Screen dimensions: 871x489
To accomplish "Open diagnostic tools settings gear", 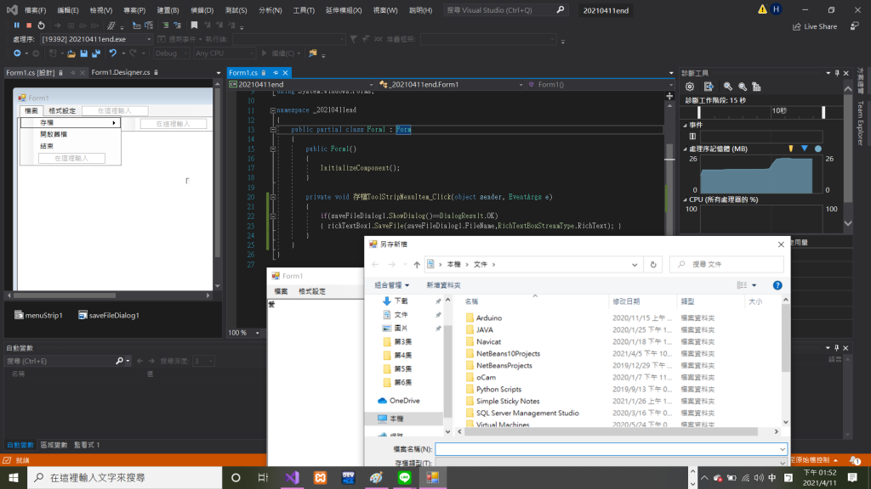I will click(689, 87).
